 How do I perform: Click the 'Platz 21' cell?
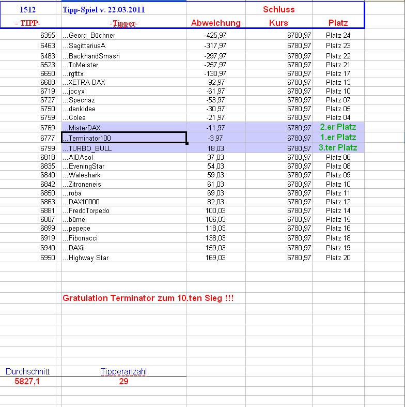coord(338,65)
